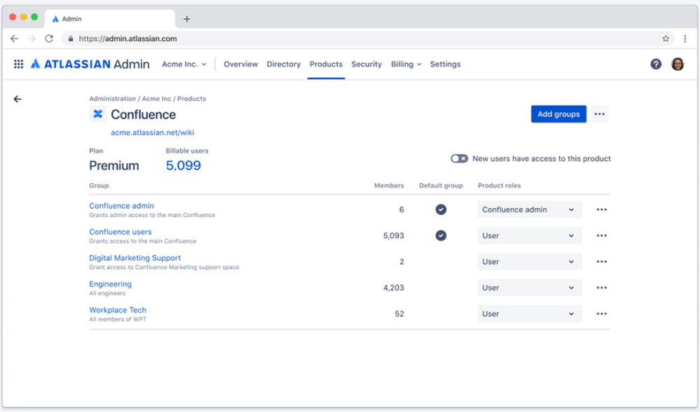Toggle default group check for Confluence users
This screenshot has height=412, width=700.
pos(441,235)
